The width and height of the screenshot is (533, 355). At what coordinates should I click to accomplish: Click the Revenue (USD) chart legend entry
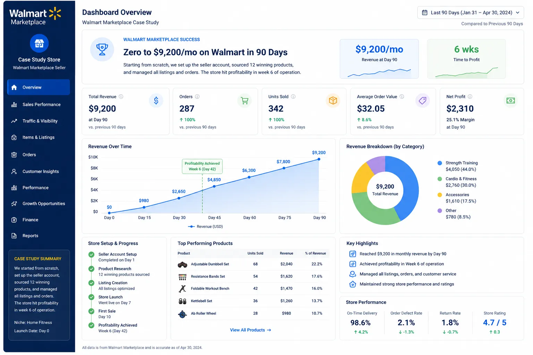click(x=205, y=227)
